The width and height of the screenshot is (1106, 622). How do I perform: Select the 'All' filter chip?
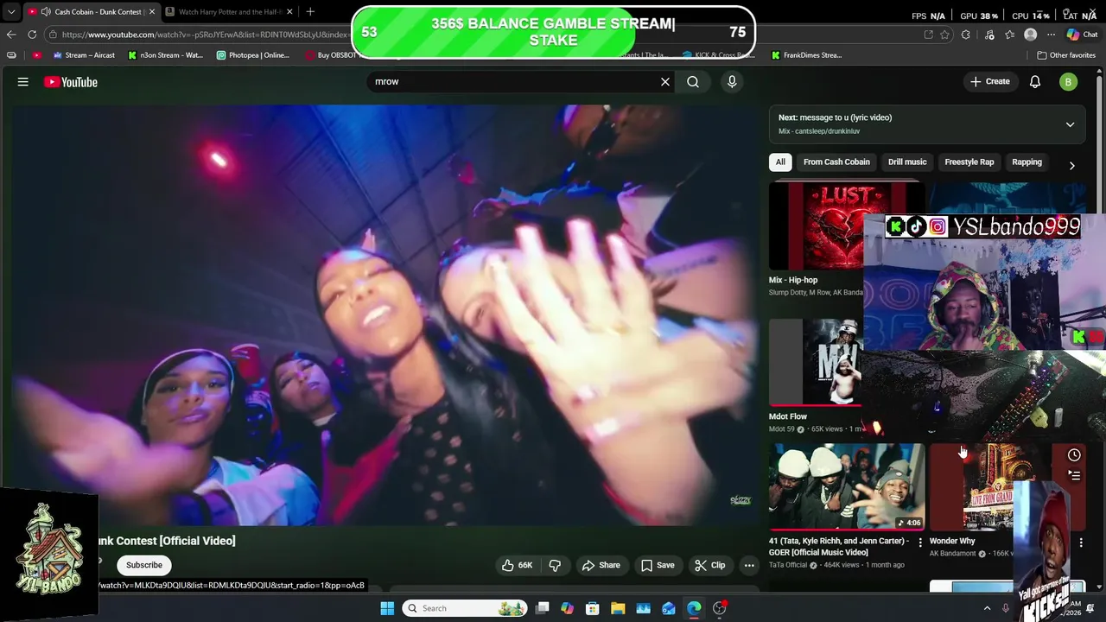coord(780,162)
